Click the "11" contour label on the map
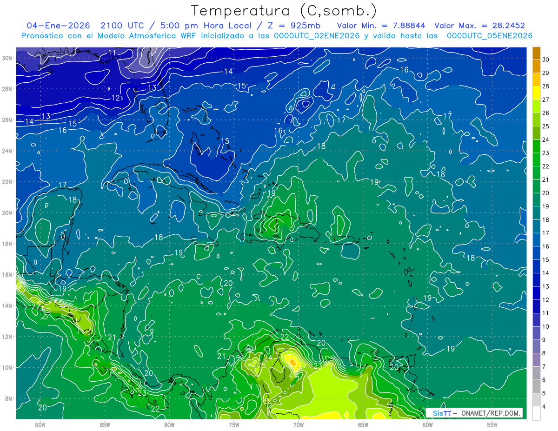Viewport: 558px width, 431px height. pyautogui.click(x=112, y=53)
